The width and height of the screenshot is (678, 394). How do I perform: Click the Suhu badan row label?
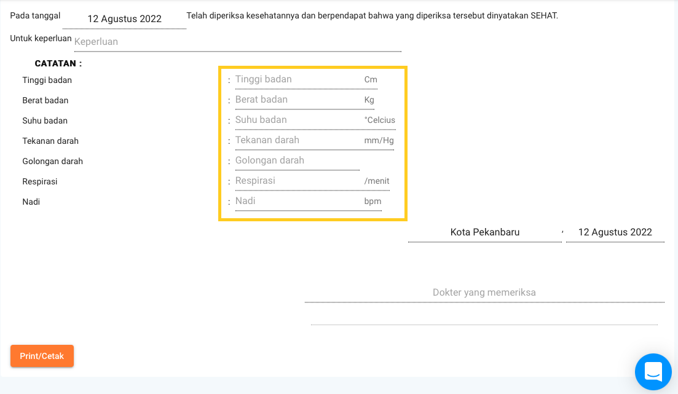click(45, 120)
